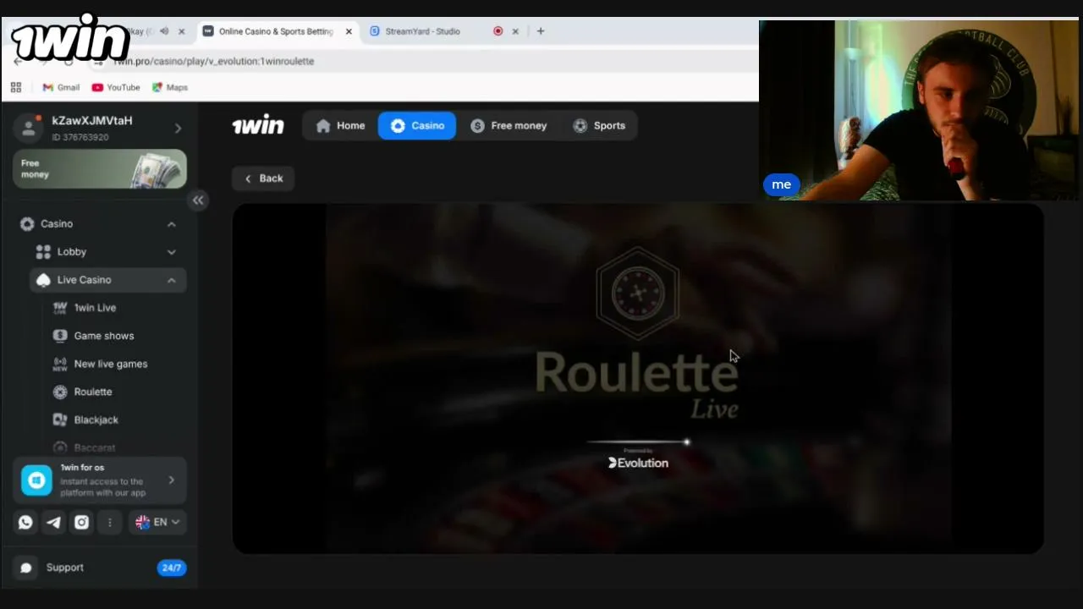This screenshot has width=1083, height=609.
Task: Open the browser apps grid icon
Action: (x=16, y=87)
